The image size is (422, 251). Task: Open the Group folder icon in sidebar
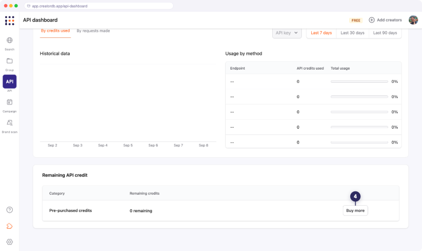[x=9, y=61]
